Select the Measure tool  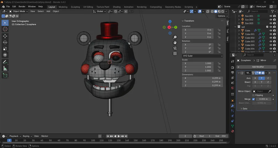pos(5,68)
